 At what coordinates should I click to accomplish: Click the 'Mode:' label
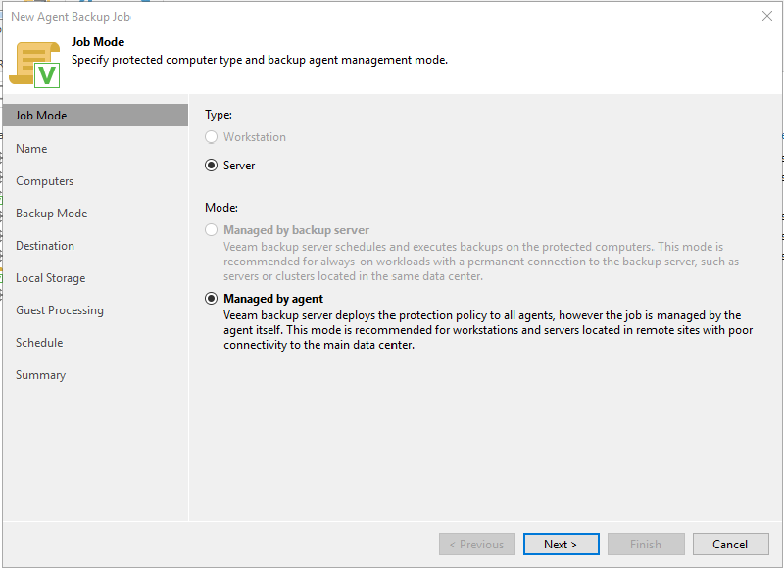(x=221, y=208)
